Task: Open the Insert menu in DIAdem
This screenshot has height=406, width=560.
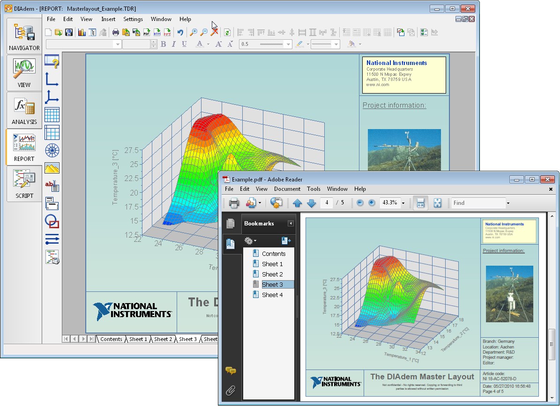Action: click(108, 19)
